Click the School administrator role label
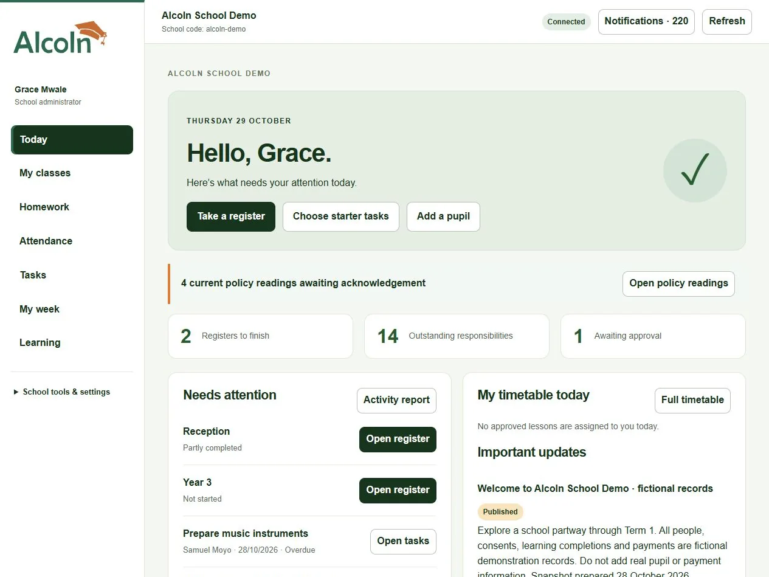The width and height of the screenshot is (769, 577). click(x=48, y=103)
